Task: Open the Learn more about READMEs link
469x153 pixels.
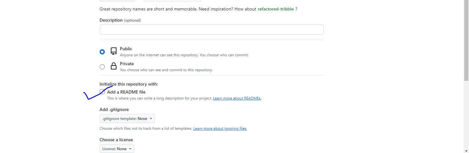Action: pyautogui.click(x=237, y=98)
